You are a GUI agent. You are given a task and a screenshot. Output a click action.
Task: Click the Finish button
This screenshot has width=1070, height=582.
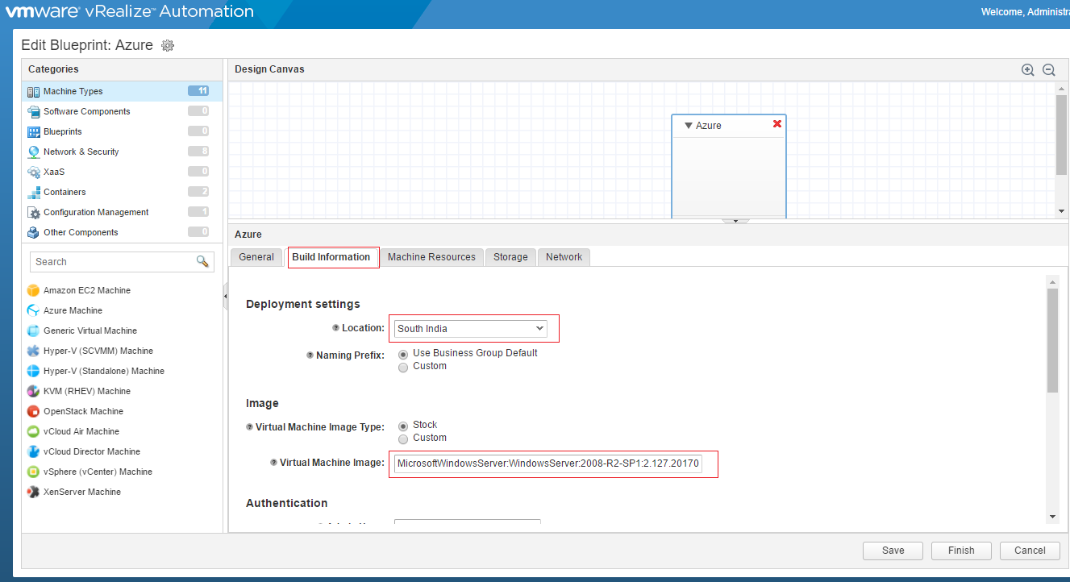point(960,551)
